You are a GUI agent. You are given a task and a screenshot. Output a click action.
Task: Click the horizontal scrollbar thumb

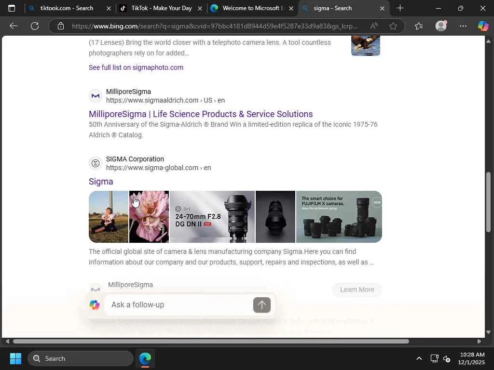coord(211,342)
